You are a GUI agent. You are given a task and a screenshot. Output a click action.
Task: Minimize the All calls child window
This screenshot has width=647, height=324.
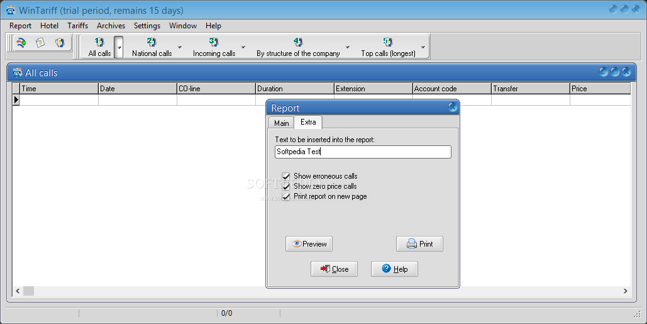603,72
